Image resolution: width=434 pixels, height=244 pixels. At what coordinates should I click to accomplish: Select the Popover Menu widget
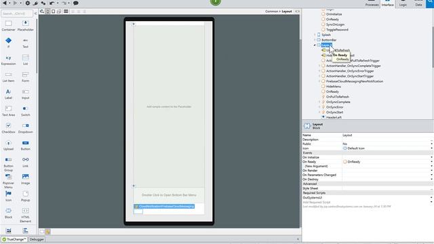8,181
